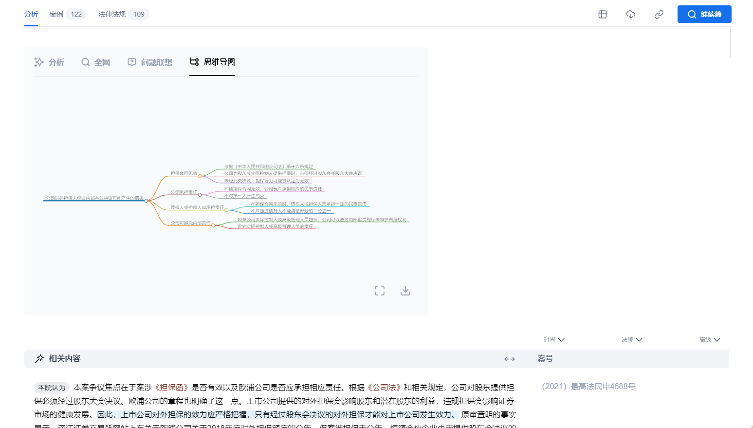Screen dimensions: 753x428
Task: Open the 法院 filter dropdown
Action: point(632,340)
